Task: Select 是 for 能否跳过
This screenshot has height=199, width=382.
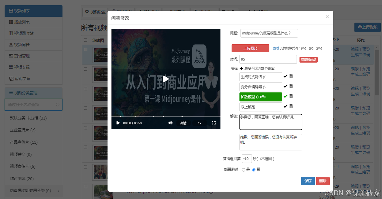Action: (x=244, y=170)
